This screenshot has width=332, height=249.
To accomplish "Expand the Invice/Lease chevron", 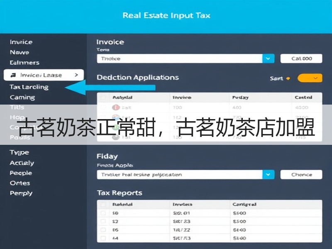I will 76,75.
